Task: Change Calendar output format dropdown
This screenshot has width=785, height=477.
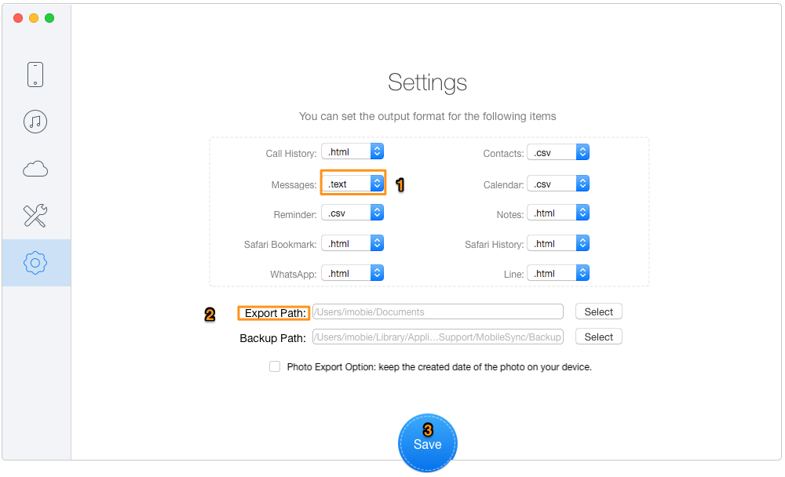Action: 558,184
